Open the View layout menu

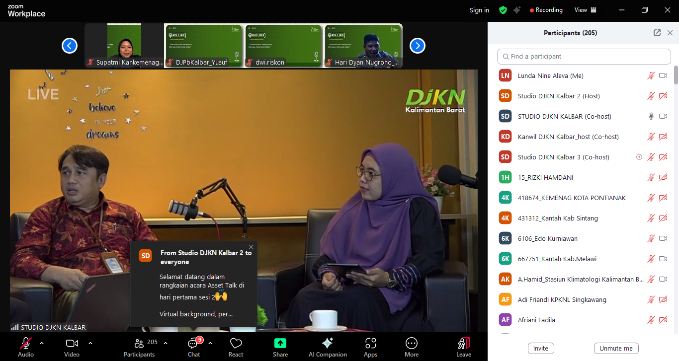point(585,10)
